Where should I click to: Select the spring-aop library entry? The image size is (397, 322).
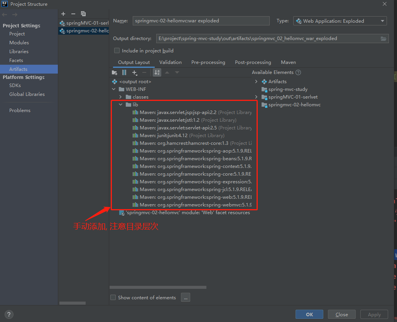[192, 151]
